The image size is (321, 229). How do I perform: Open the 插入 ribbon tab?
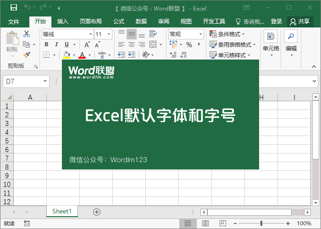[63, 22]
